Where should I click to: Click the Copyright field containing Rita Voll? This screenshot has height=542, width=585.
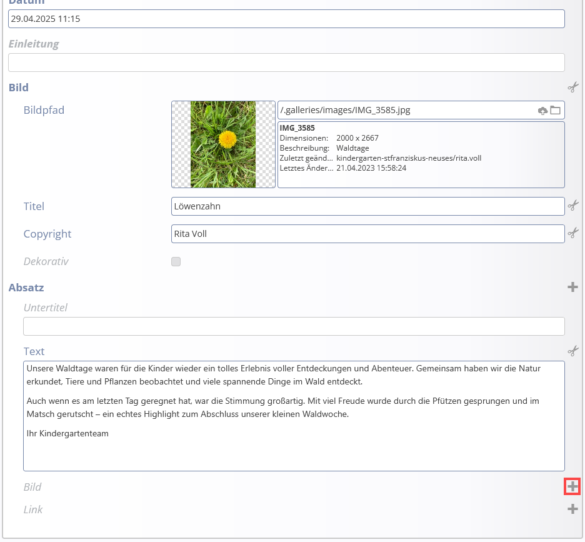pos(367,234)
